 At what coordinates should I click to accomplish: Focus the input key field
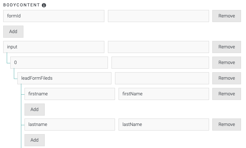[x=54, y=47]
